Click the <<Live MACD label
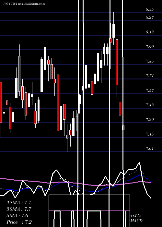The width and height of the screenshot is (162, 227). (136, 219)
